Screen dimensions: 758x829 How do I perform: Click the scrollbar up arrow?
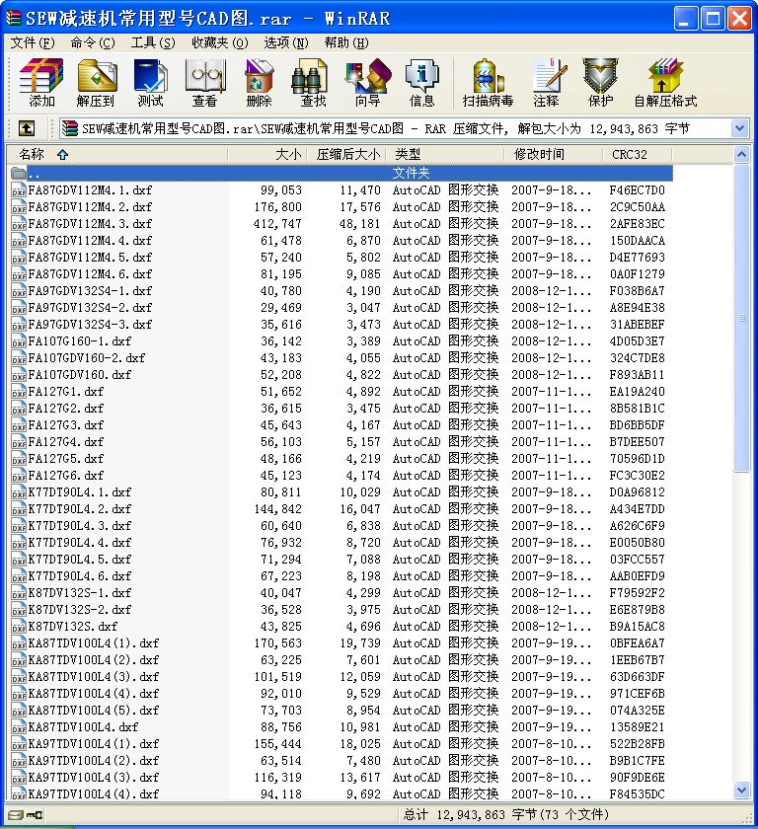[741, 154]
